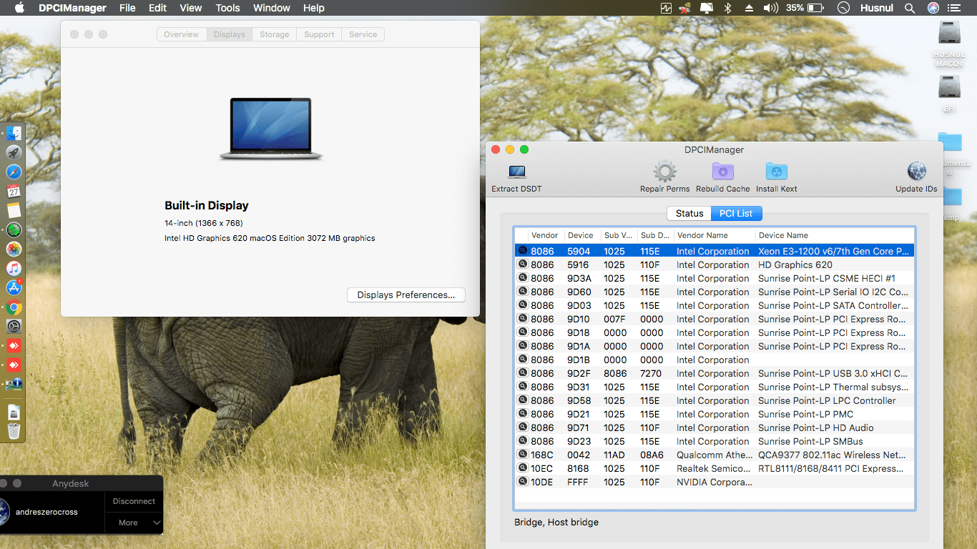Select the PCI List tab
The width and height of the screenshot is (977, 549).
pos(736,213)
